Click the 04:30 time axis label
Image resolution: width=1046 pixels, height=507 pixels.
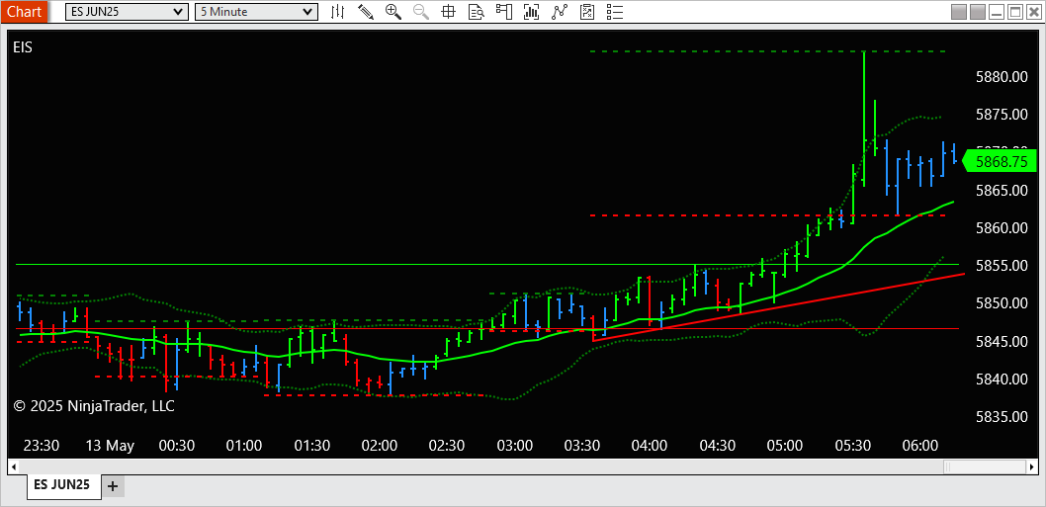pyautogui.click(x=718, y=446)
